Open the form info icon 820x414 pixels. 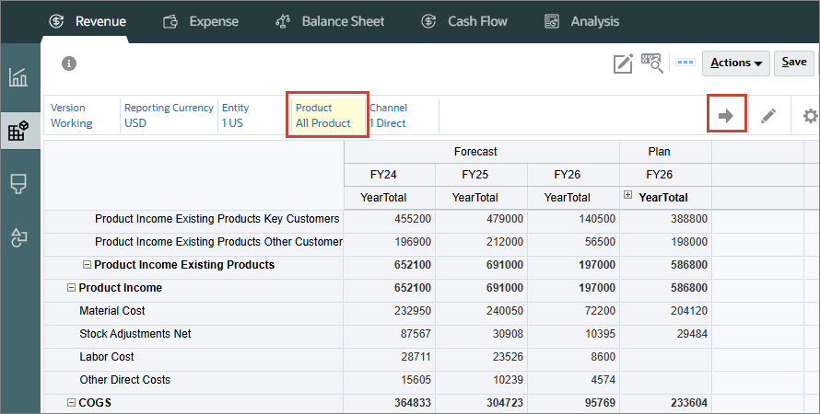pos(69,63)
